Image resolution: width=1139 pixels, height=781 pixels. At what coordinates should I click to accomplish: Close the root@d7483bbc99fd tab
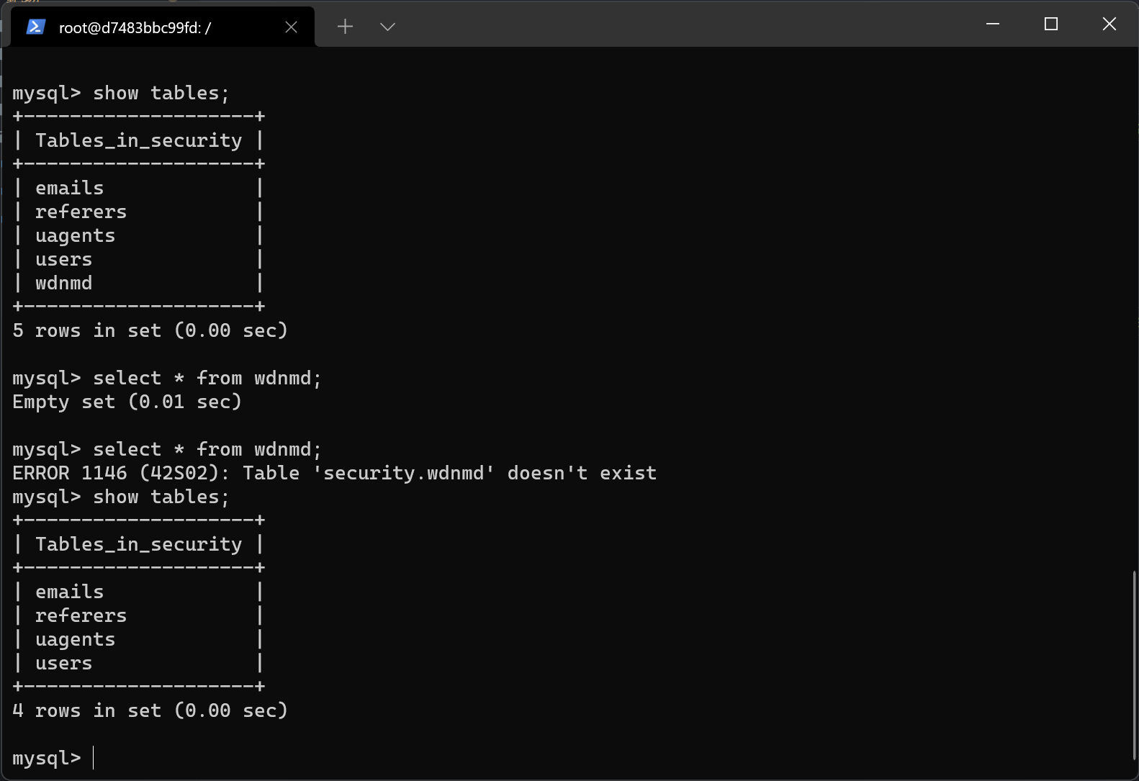pos(291,27)
